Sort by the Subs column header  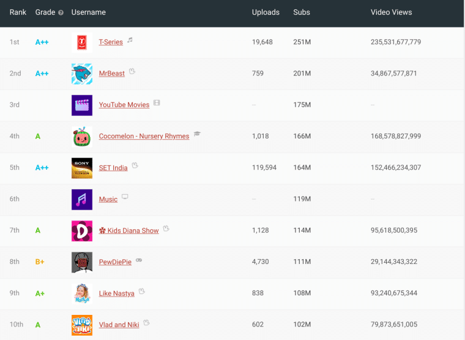tap(302, 12)
